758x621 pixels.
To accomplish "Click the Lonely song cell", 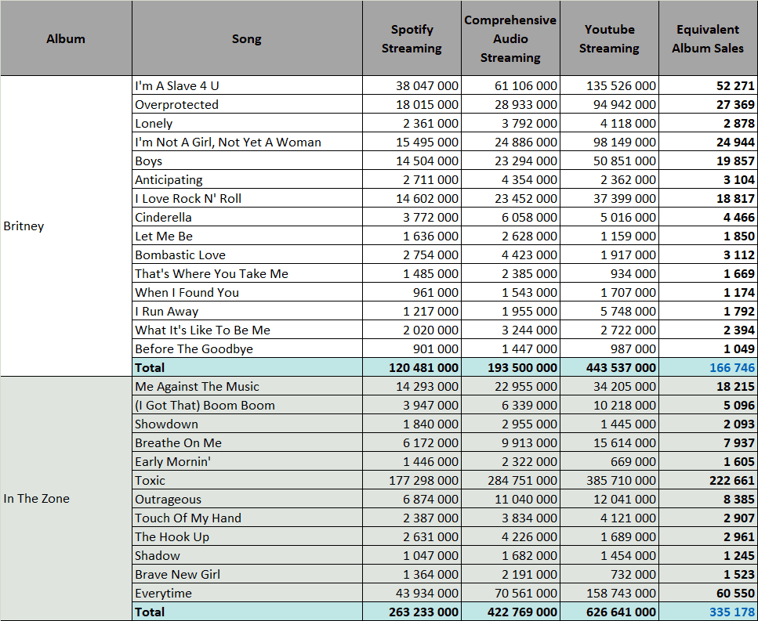I will 247,123.
